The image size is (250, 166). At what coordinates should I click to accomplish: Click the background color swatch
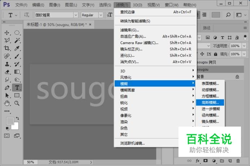click(16, 127)
